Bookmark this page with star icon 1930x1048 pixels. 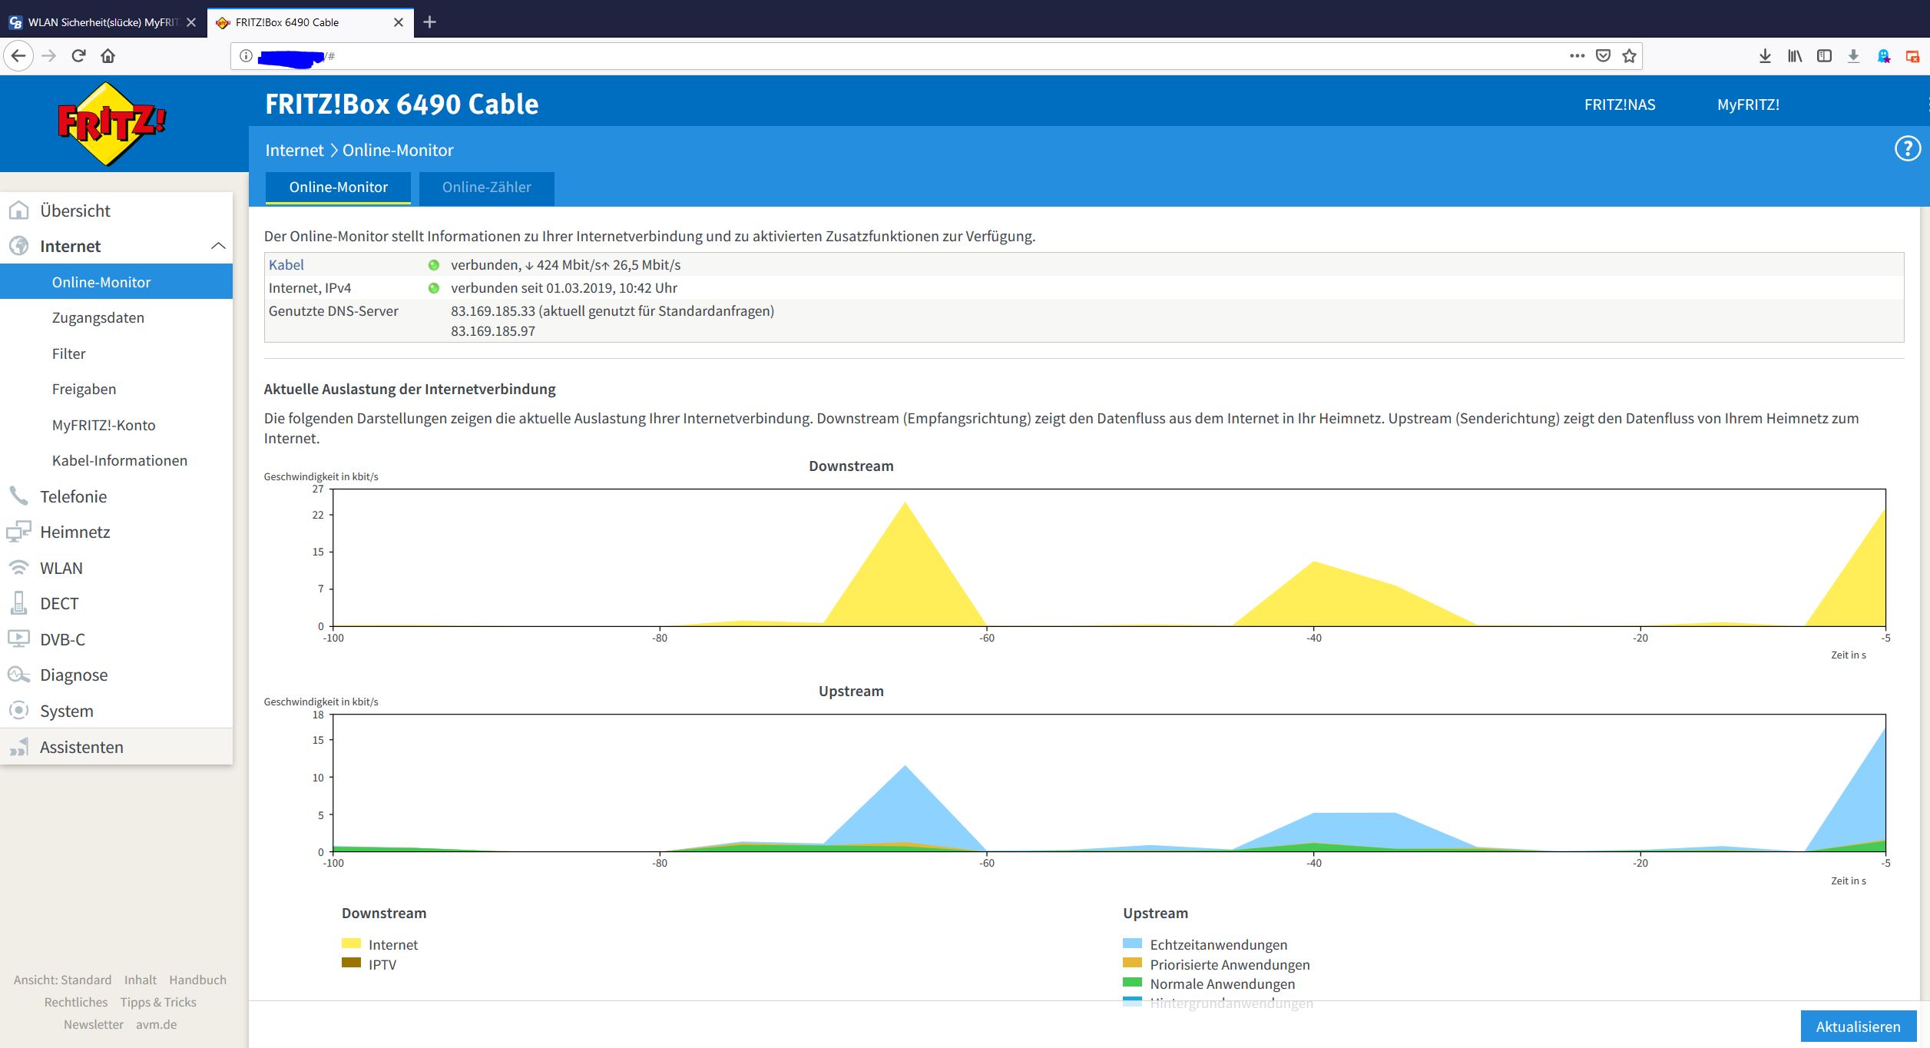click(1629, 55)
